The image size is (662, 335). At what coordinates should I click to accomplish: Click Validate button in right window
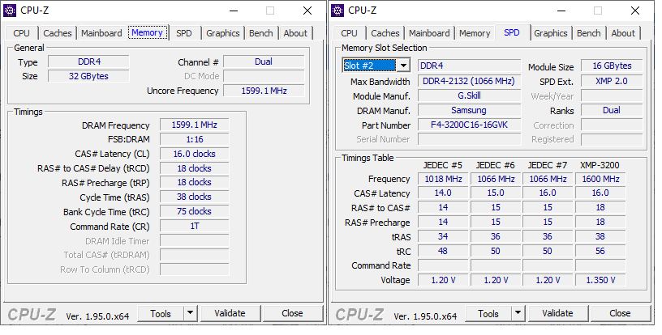[557, 313]
